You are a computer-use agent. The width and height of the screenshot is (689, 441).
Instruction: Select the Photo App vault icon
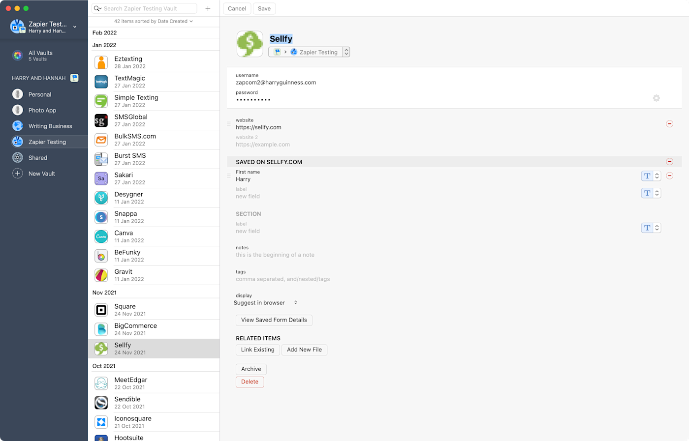click(x=18, y=110)
